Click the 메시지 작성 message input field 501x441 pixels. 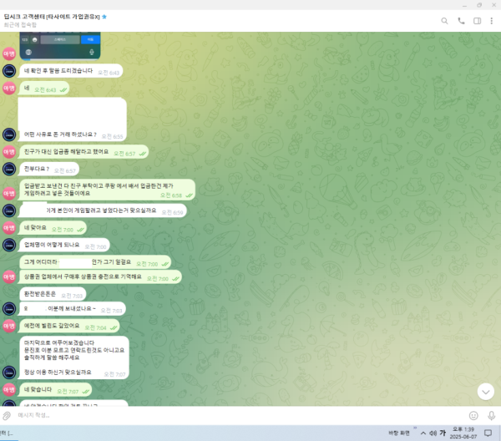coord(240,415)
